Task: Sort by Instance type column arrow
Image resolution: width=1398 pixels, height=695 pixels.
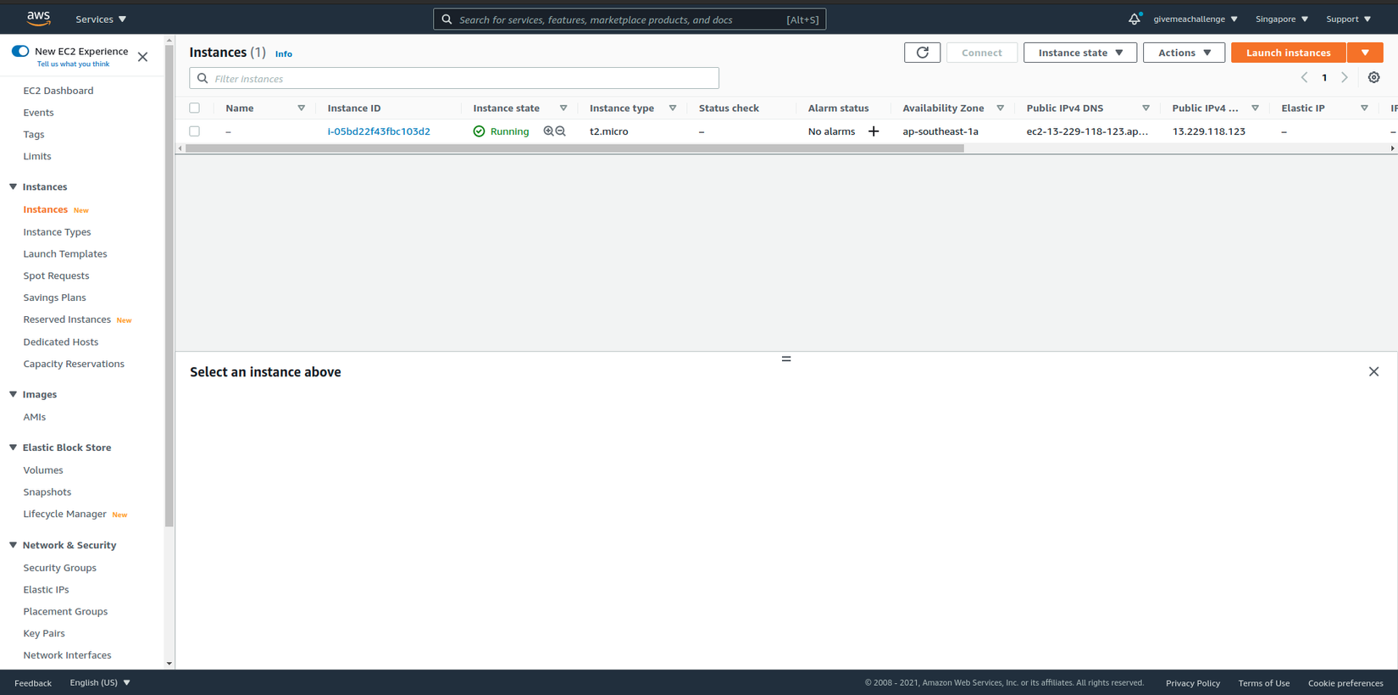Action: [x=673, y=108]
